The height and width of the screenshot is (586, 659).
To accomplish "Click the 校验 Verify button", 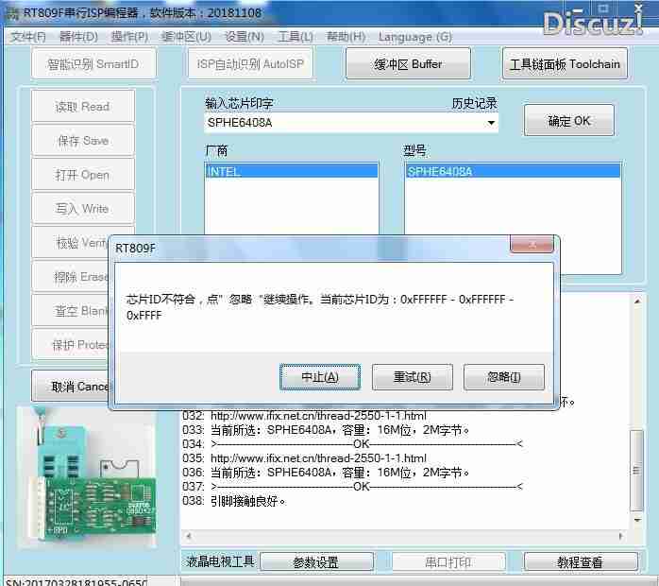I will pos(70,243).
